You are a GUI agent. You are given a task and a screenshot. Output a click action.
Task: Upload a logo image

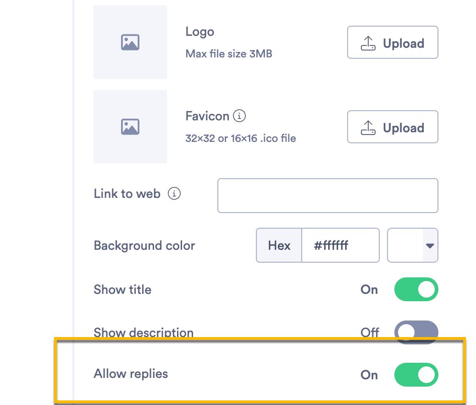coord(393,43)
